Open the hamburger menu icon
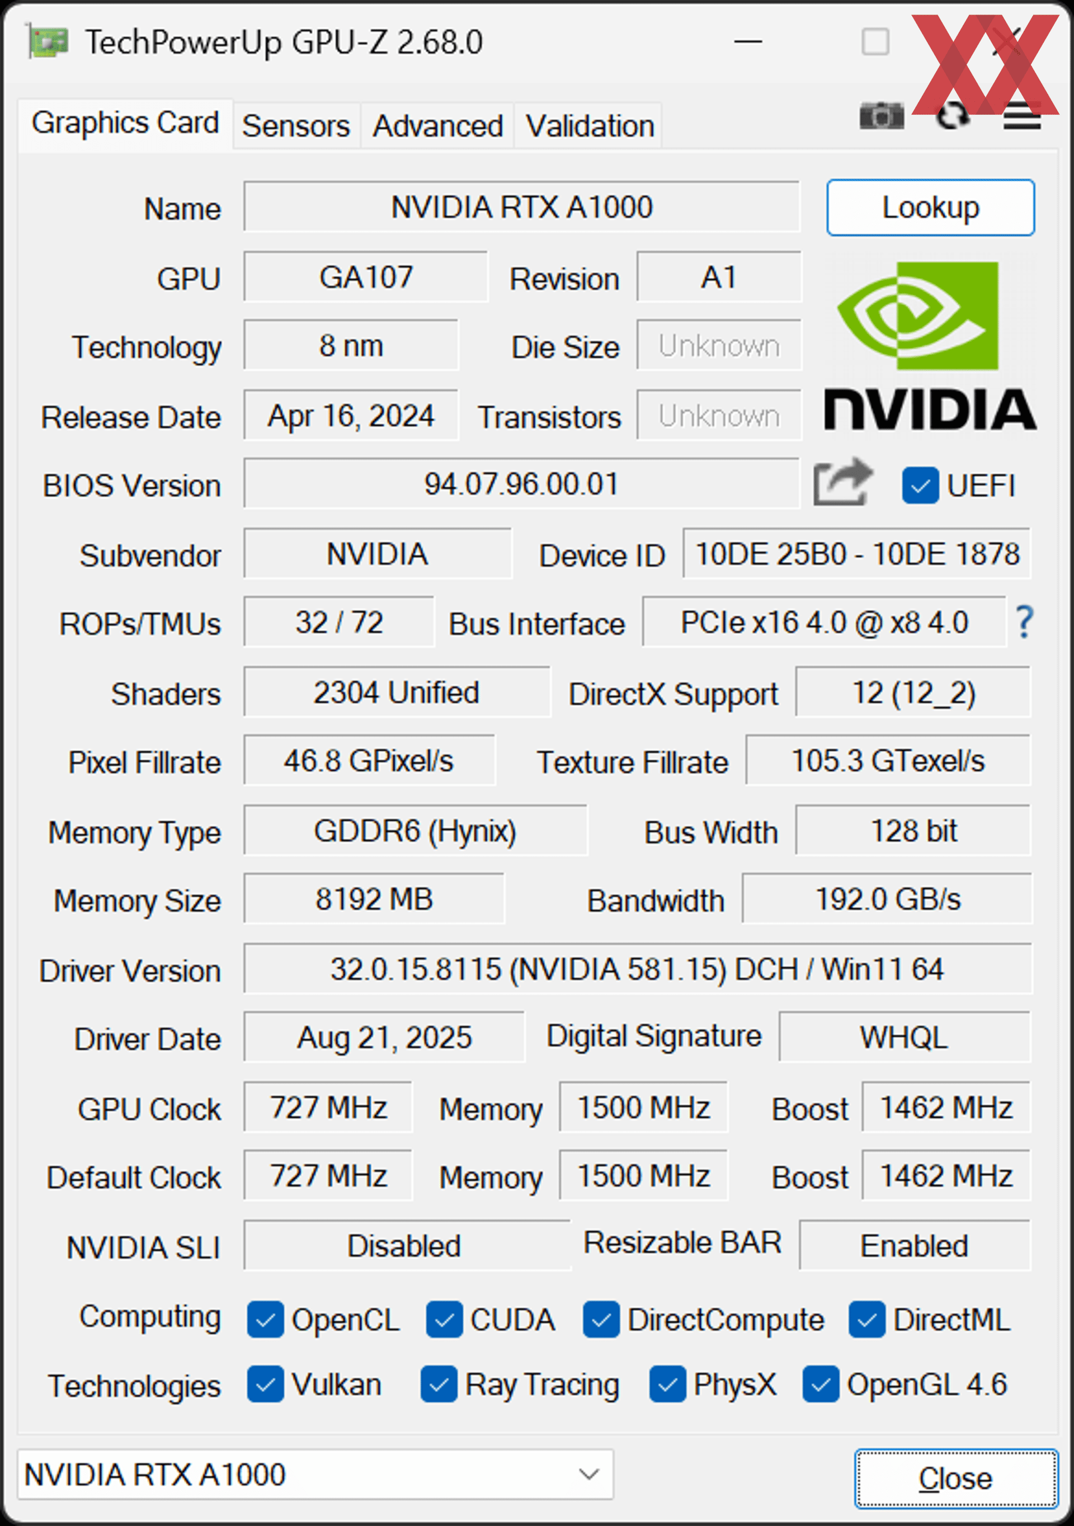Viewport: 1074px width, 1526px height. pyautogui.click(x=1021, y=118)
